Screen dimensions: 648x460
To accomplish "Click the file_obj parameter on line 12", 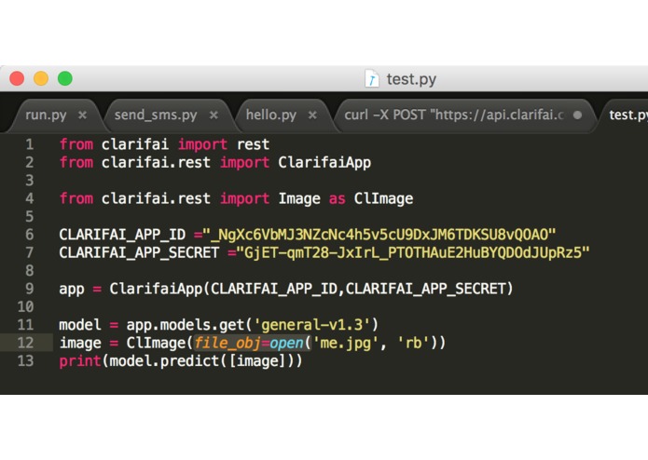I will pyautogui.click(x=227, y=343).
